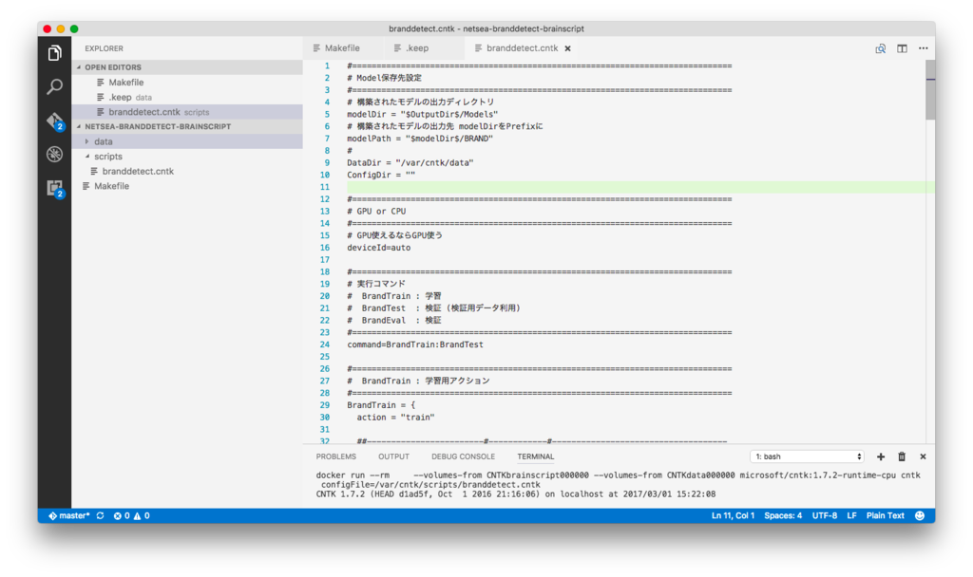This screenshot has height=577, width=973.
Task: Change line endings via LF status item
Action: (x=852, y=515)
